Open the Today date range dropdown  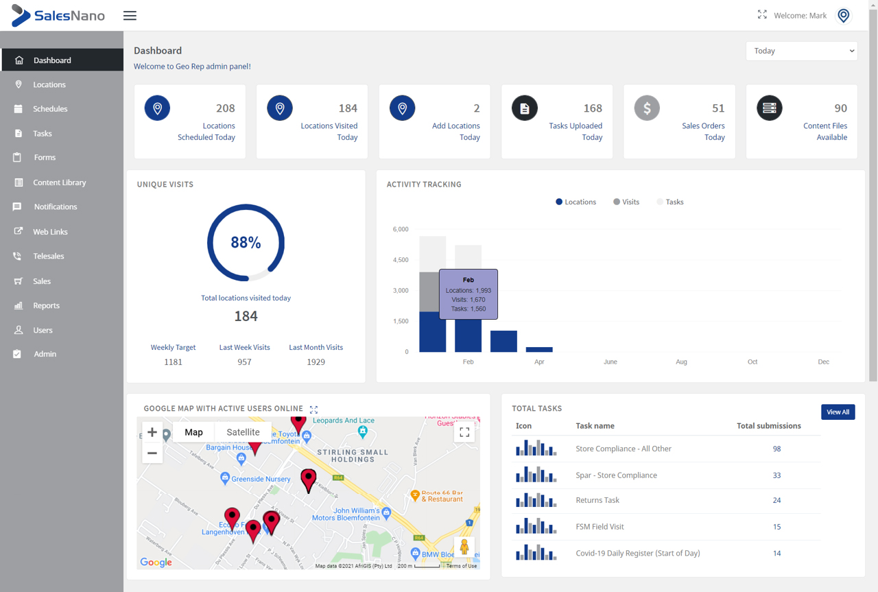[x=802, y=51]
